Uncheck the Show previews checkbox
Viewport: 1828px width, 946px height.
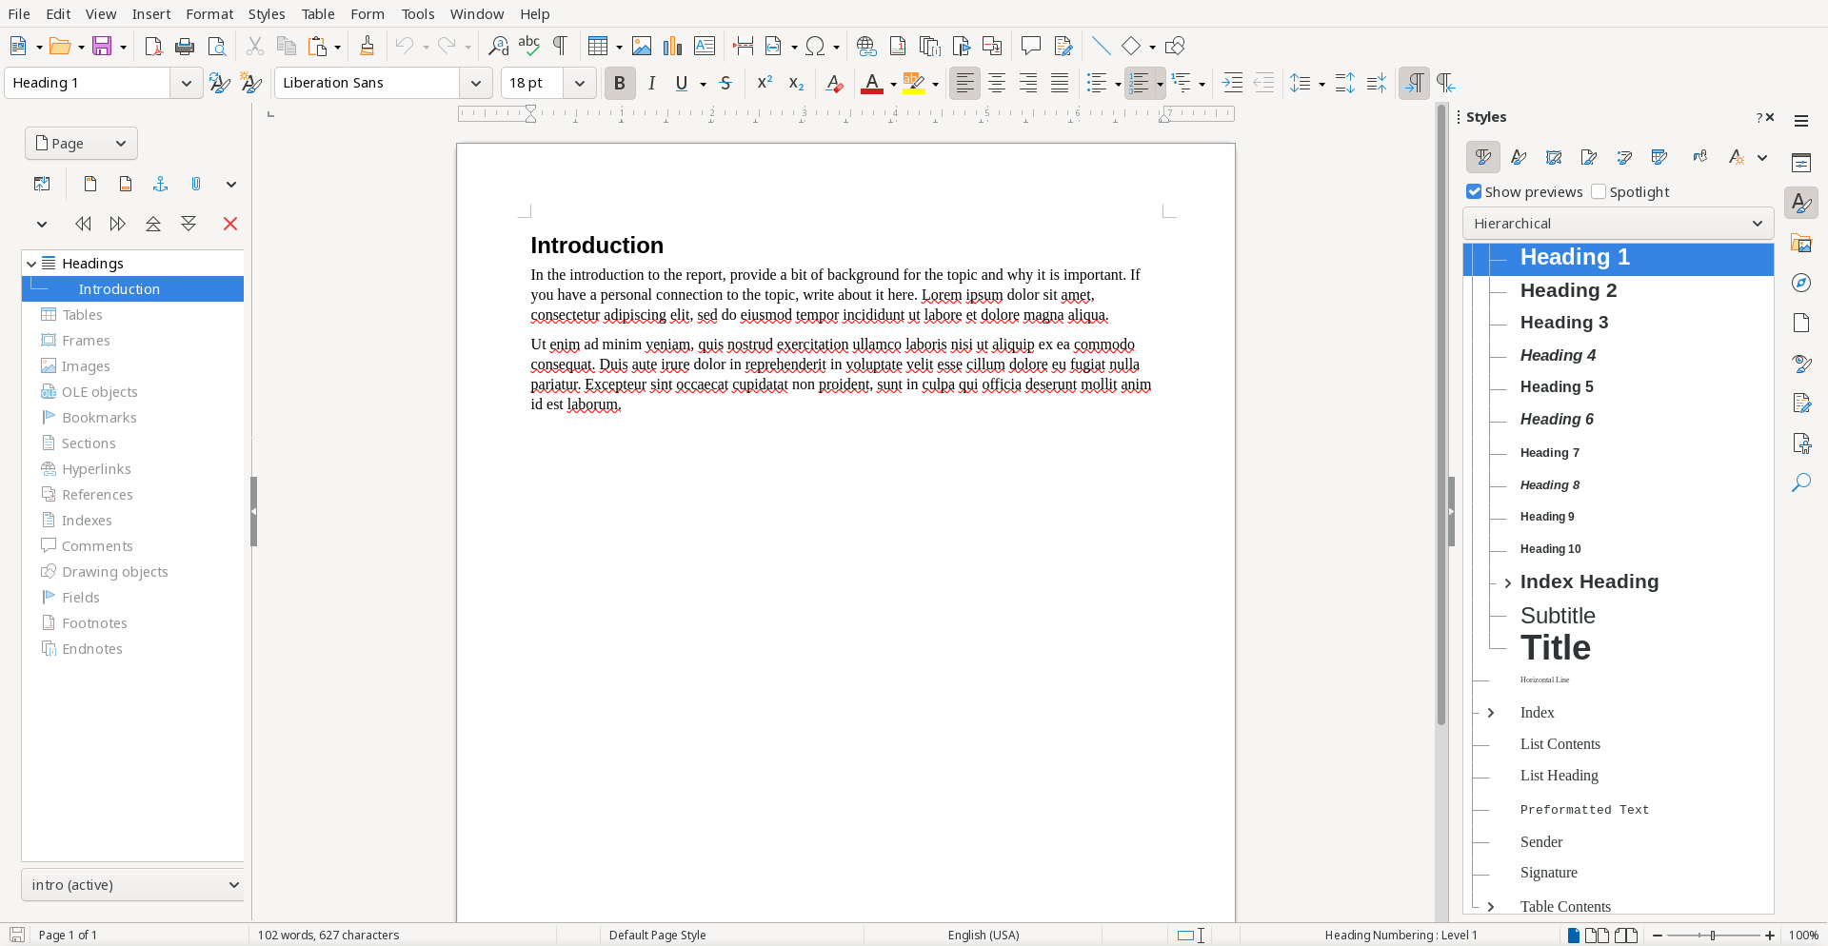pos(1474,192)
